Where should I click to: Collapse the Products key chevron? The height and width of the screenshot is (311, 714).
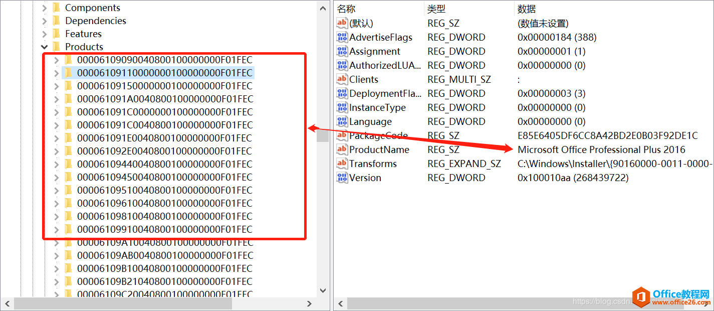(x=45, y=47)
